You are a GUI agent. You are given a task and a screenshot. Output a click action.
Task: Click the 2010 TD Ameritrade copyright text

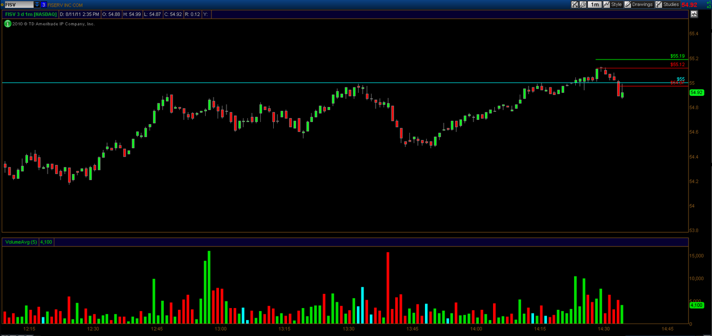coord(53,24)
